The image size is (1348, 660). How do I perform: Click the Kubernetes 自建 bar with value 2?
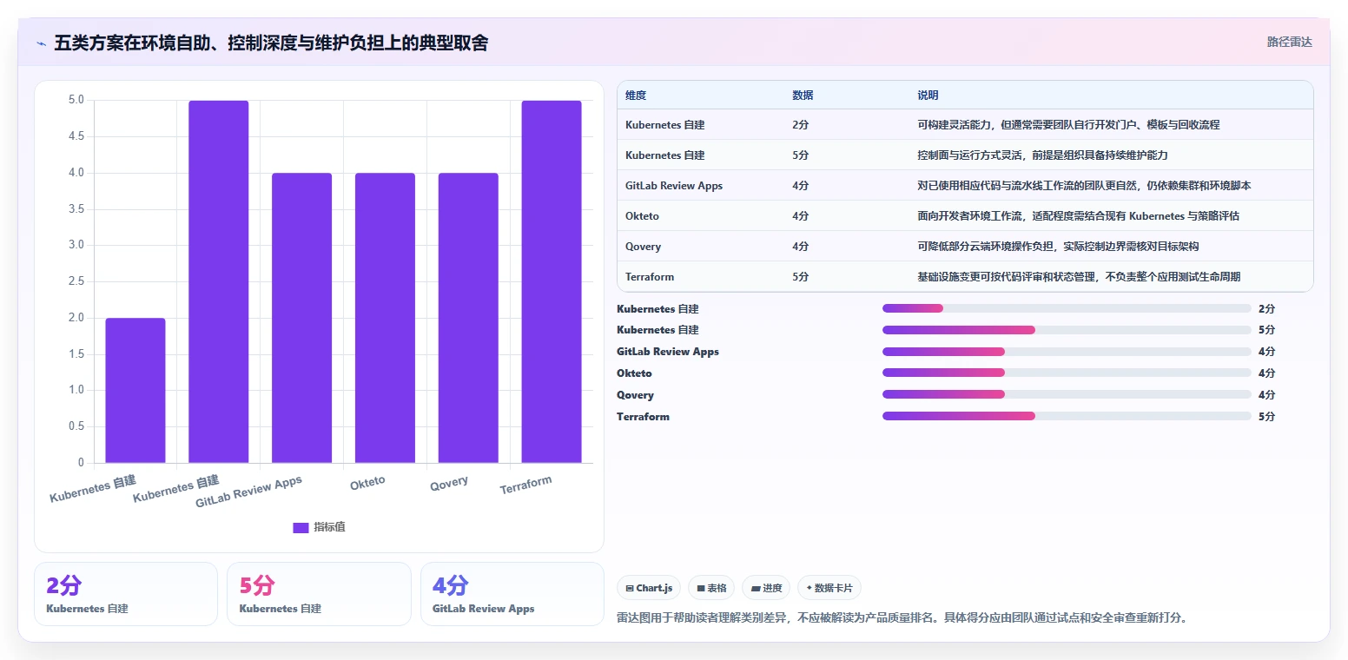click(x=135, y=390)
